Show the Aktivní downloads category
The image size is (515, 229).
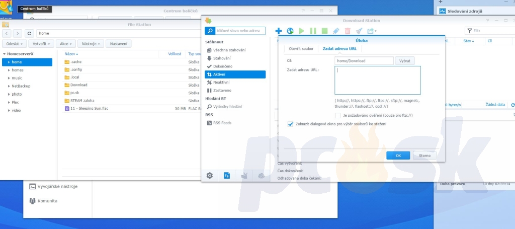pyautogui.click(x=235, y=74)
